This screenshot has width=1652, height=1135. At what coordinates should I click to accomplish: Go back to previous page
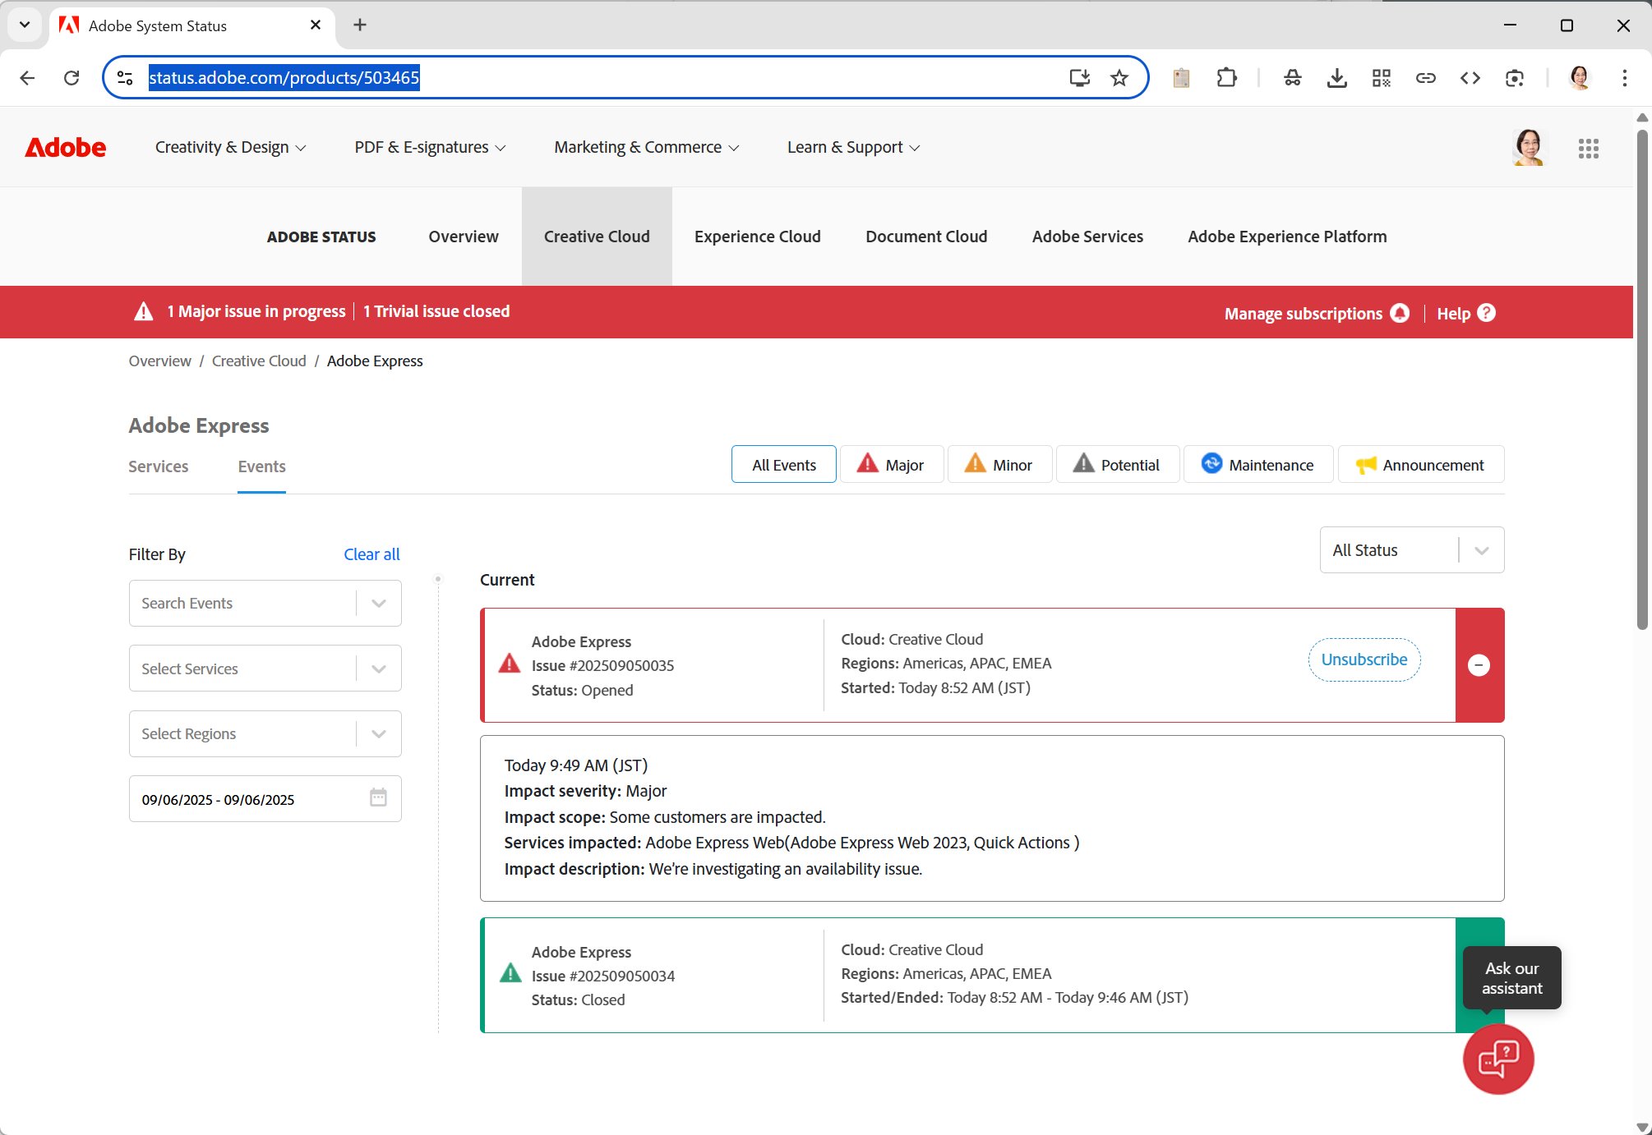tap(27, 78)
